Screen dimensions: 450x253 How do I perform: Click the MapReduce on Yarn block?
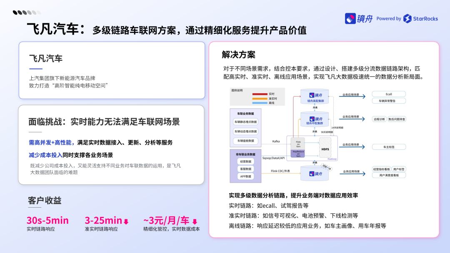[x=298, y=154]
